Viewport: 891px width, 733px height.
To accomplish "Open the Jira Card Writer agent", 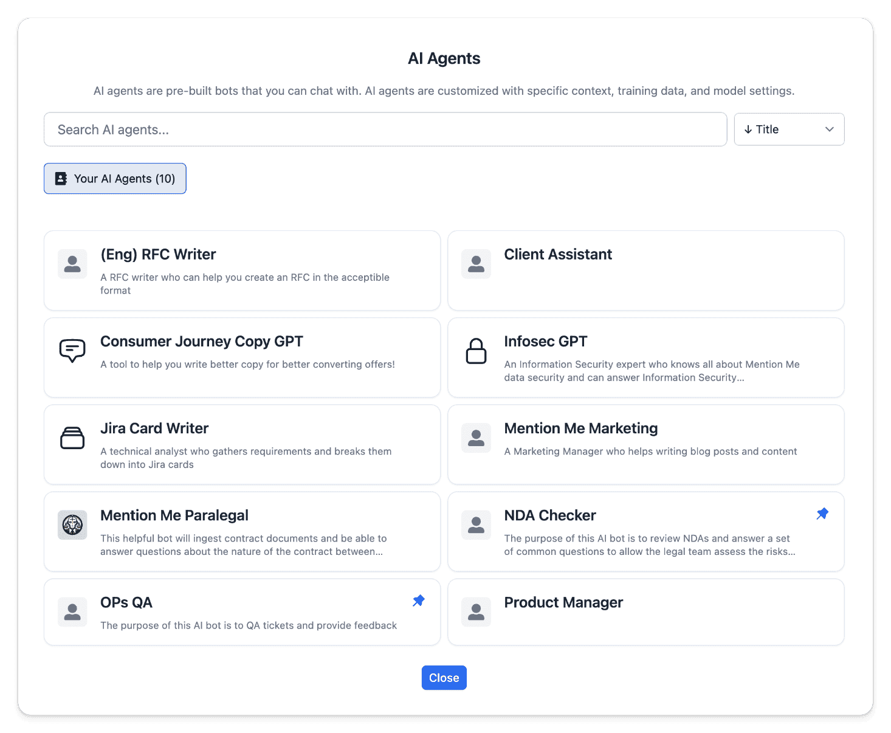I will click(x=242, y=444).
